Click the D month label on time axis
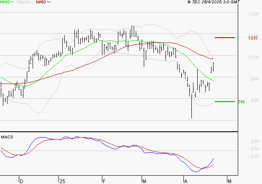This screenshot has height=184, width=262. point(21,181)
